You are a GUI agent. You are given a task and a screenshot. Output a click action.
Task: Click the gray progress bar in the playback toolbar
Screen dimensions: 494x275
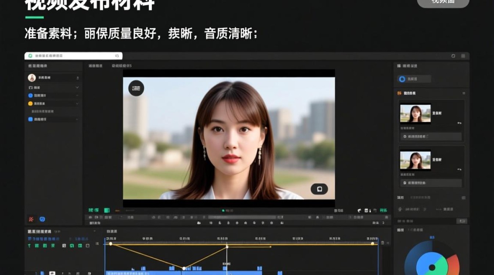(242, 217)
